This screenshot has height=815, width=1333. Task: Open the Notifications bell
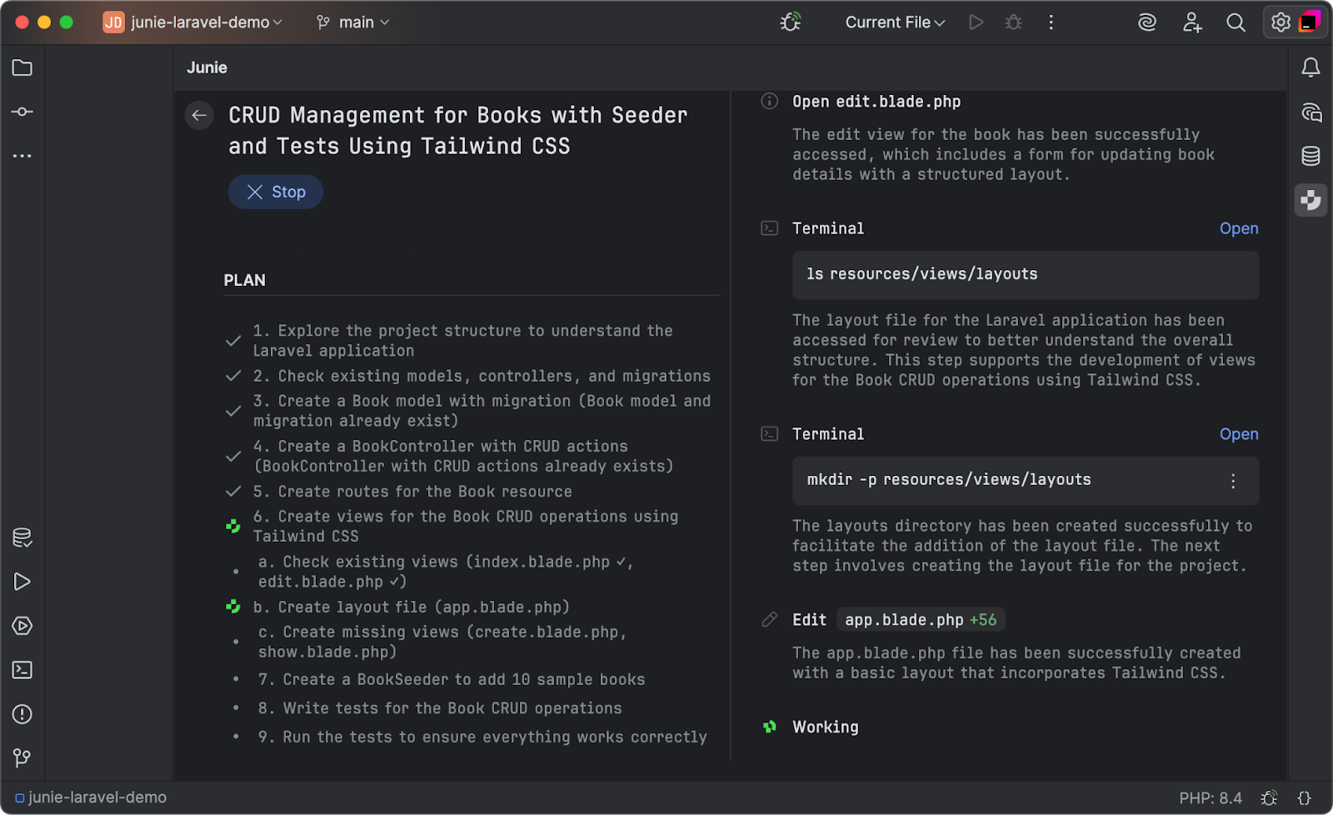click(x=1311, y=67)
